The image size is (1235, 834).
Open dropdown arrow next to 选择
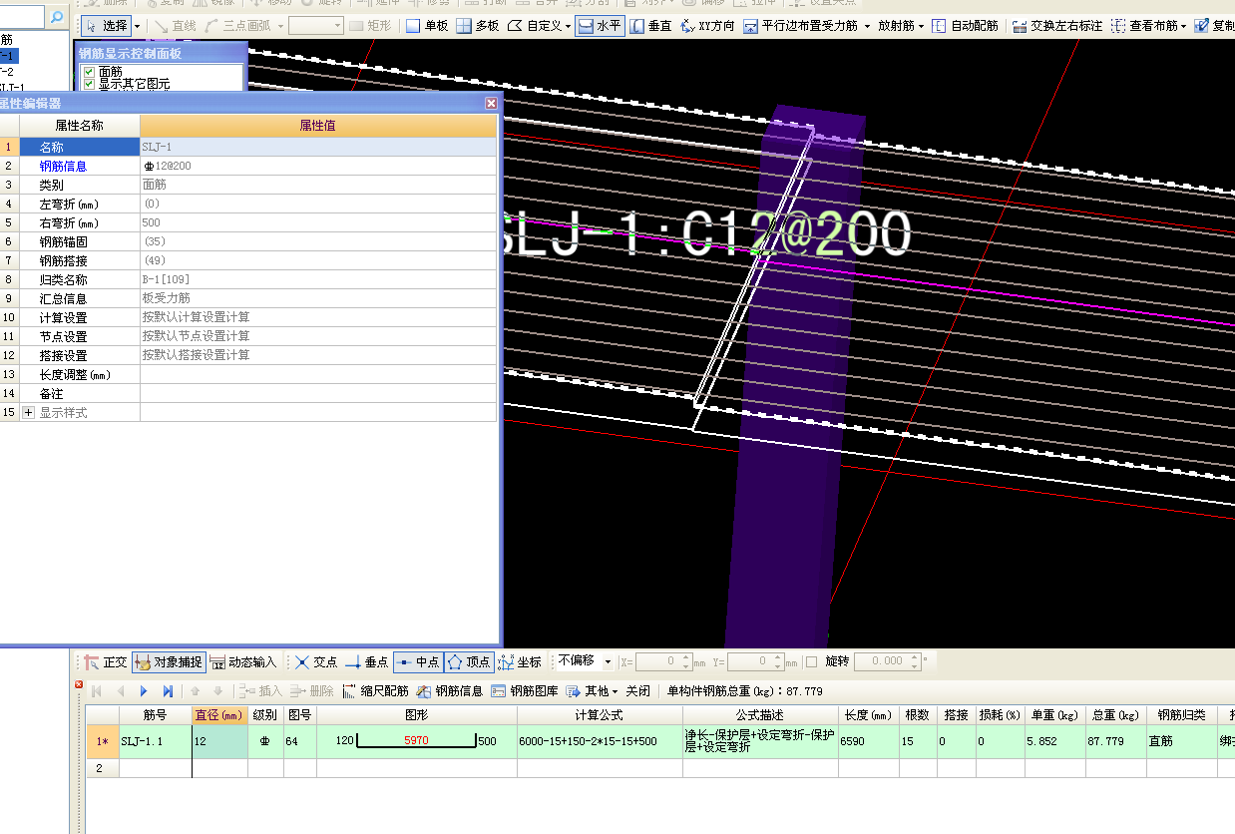[137, 26]
